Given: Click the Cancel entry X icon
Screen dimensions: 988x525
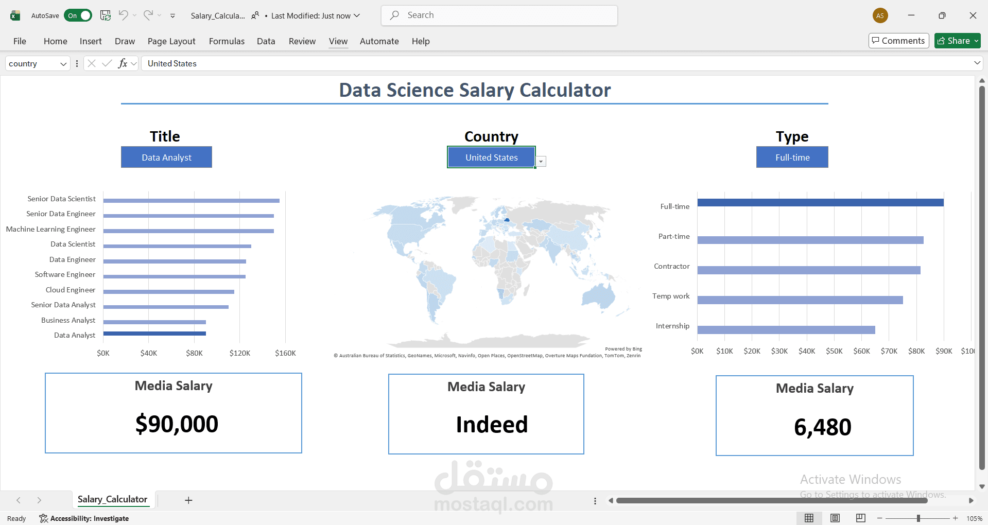Looking at the screenshot, I should point(92,63).
